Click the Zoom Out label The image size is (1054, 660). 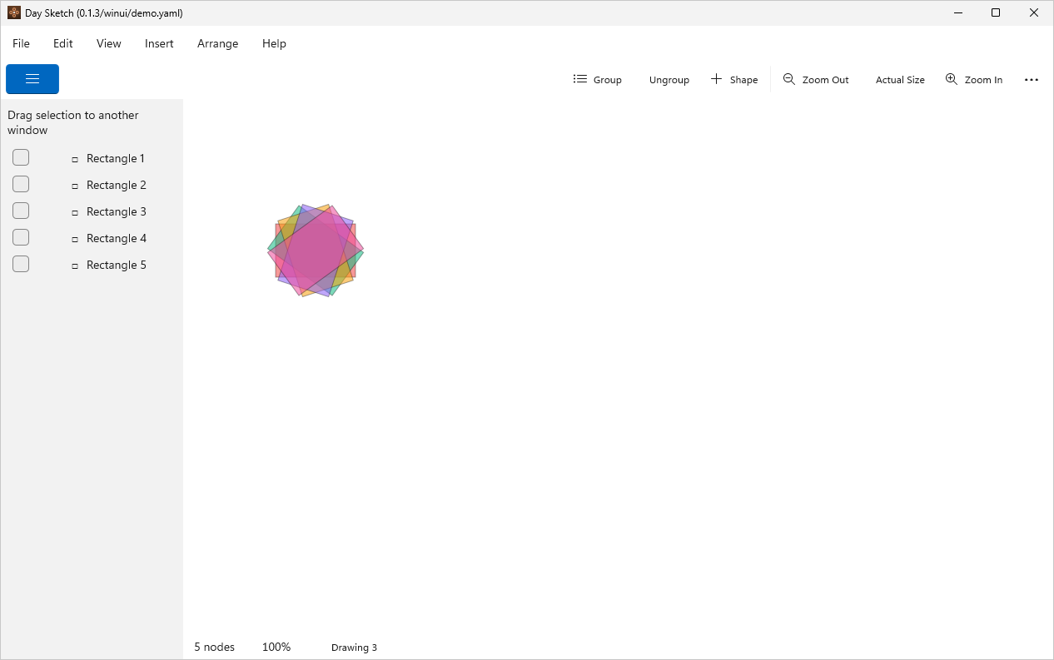pos(826,80)
